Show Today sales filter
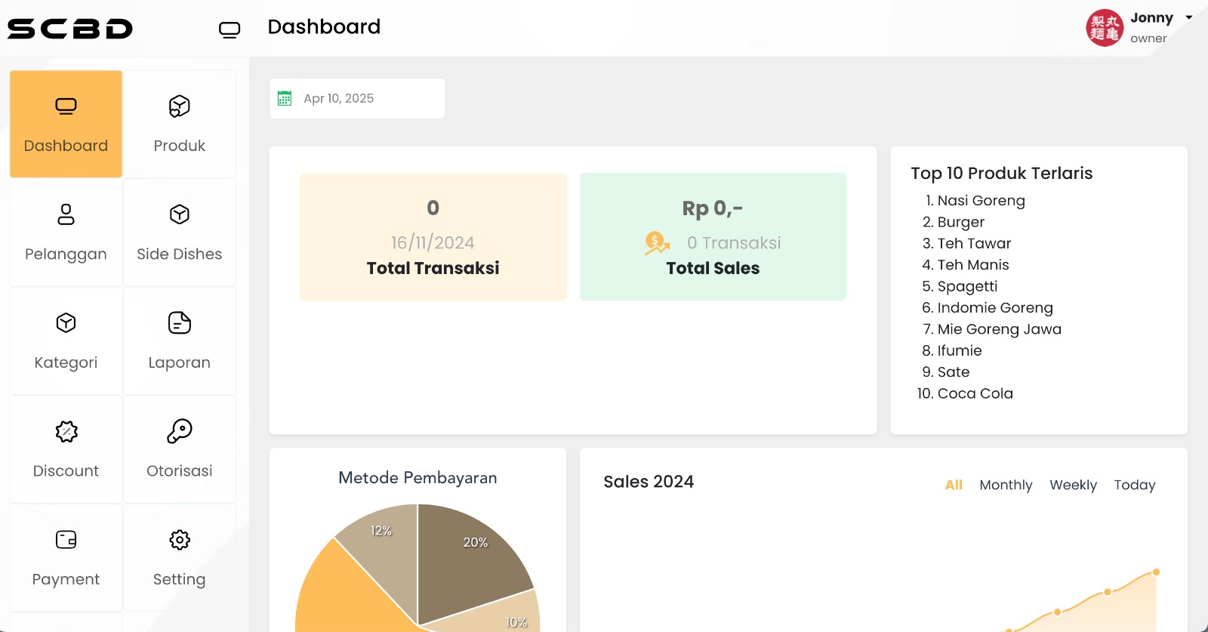 tap(1134, 485)
